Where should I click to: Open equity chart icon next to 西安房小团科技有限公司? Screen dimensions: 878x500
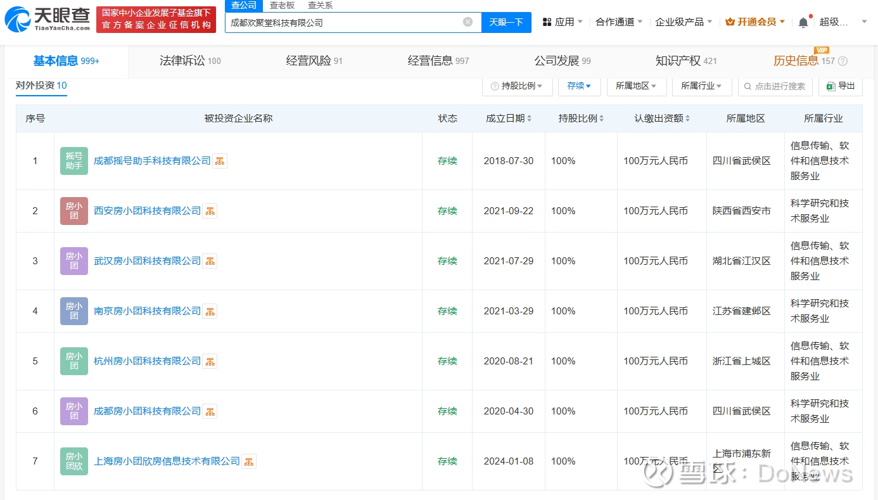click(x=210, y=211)
